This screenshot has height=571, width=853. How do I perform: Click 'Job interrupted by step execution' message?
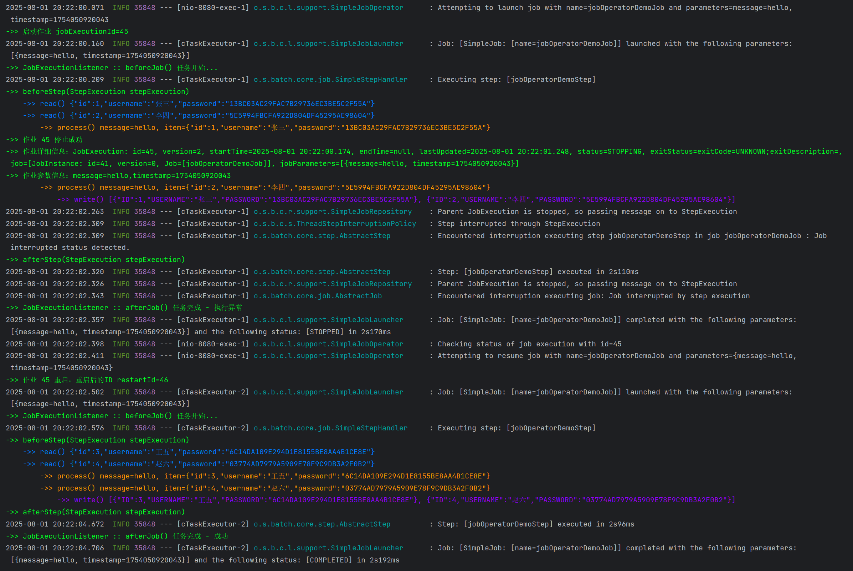(679, 296)
